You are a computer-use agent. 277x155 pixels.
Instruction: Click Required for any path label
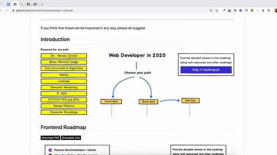(x=55, y=50)
